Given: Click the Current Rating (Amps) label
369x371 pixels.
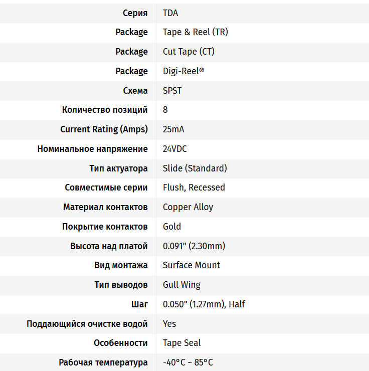Looking at the screenshot, I should click(x=104, y=129).
